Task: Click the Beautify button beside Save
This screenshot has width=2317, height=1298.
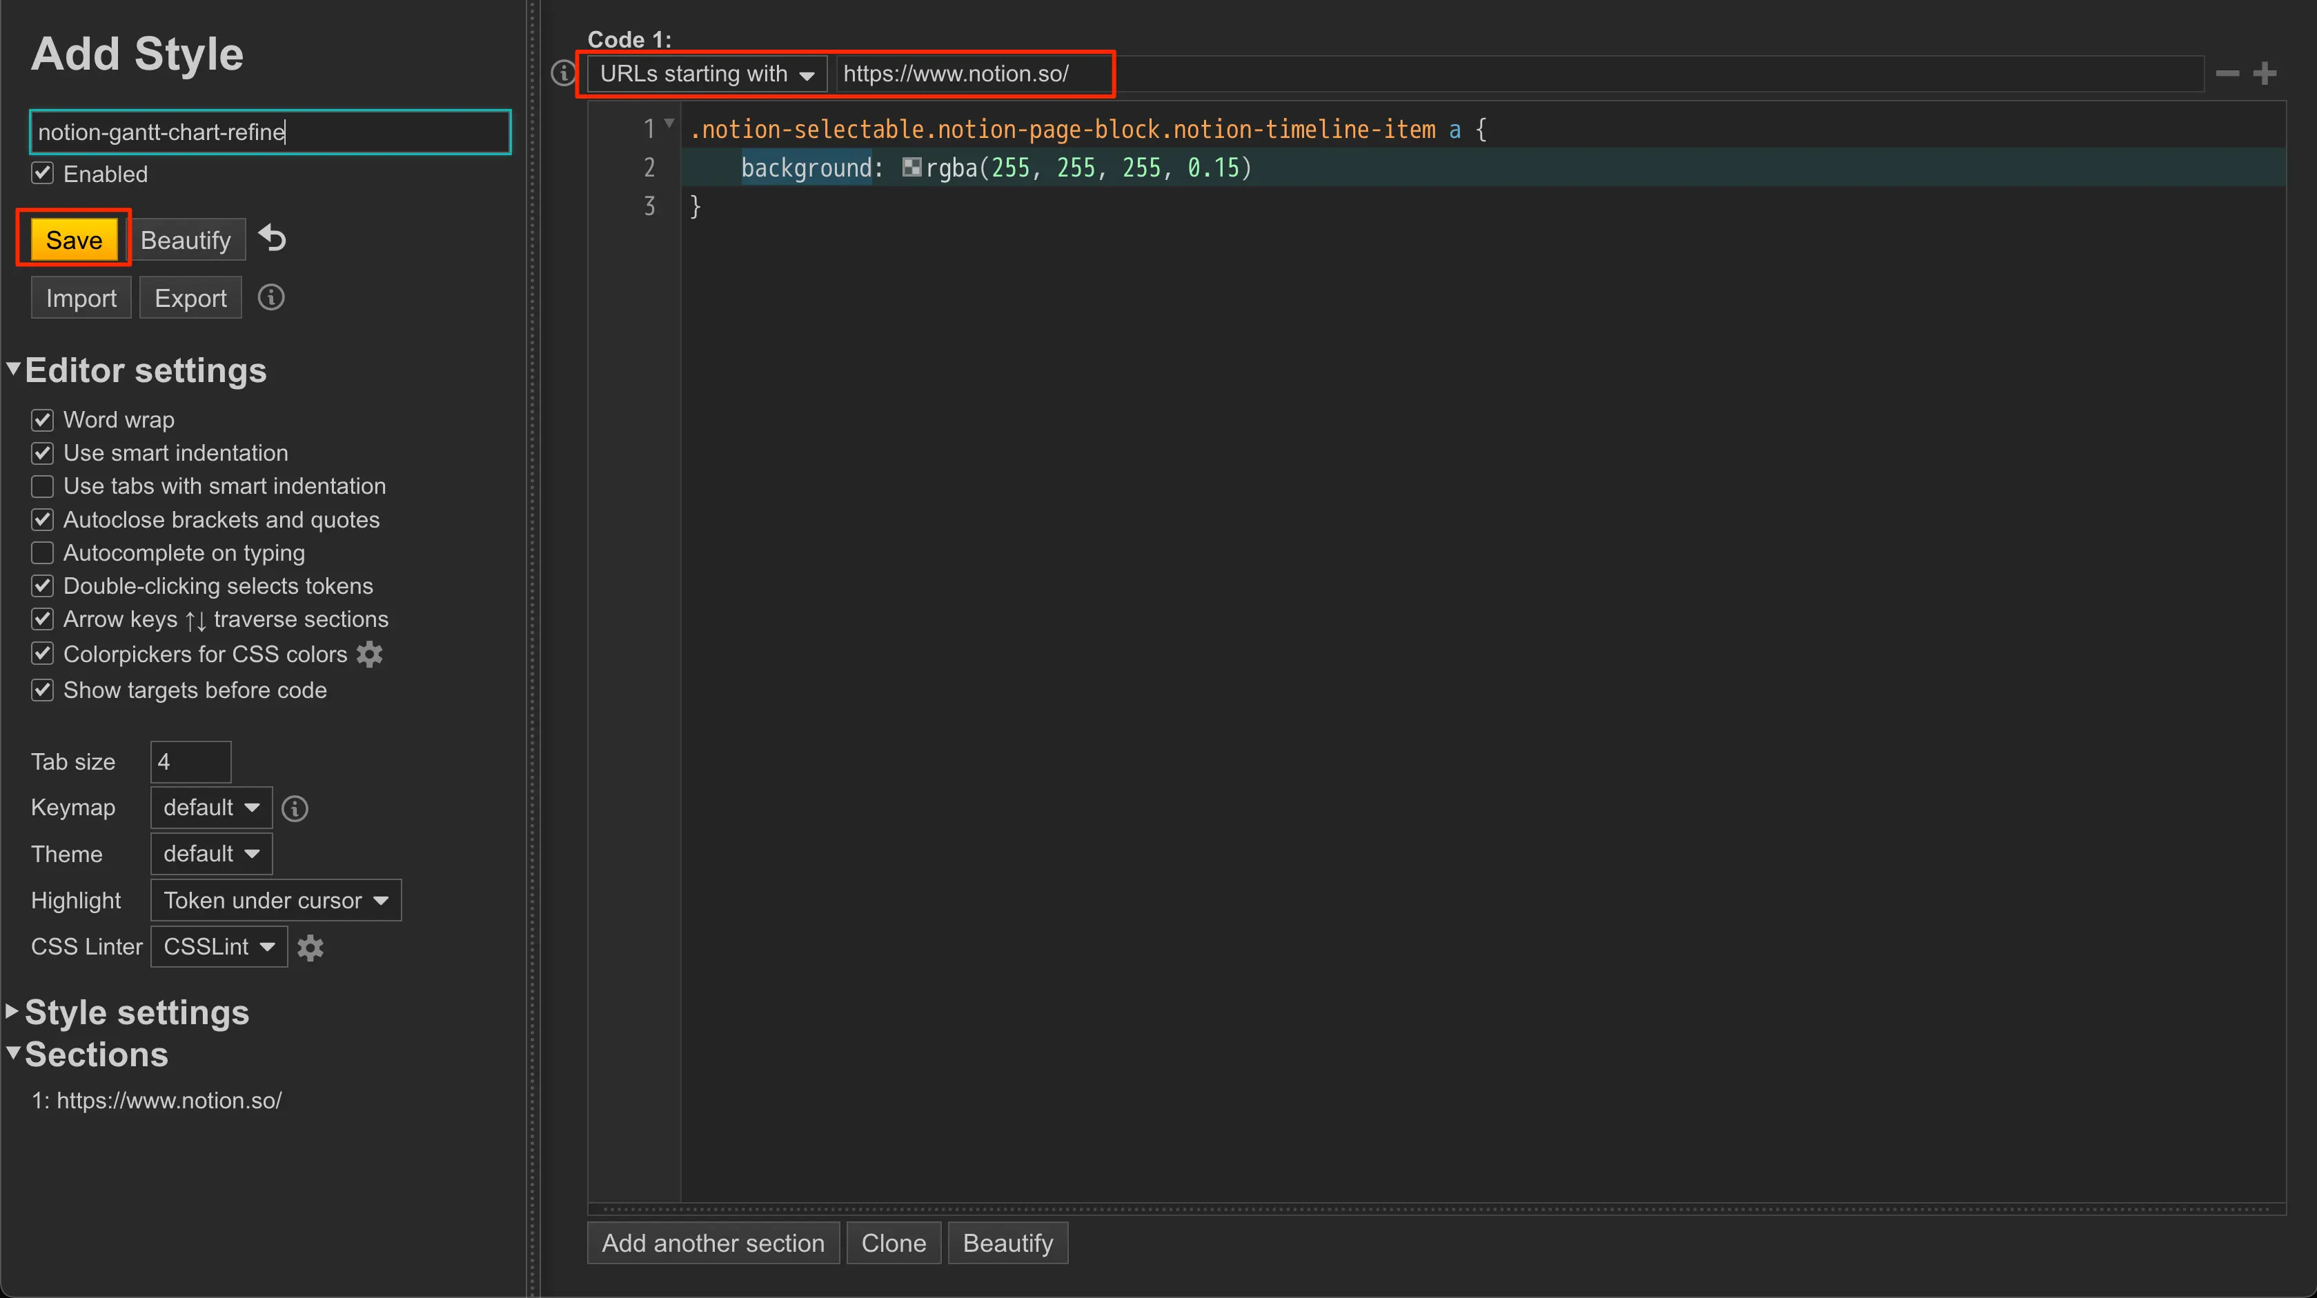Action: [186, 240]
